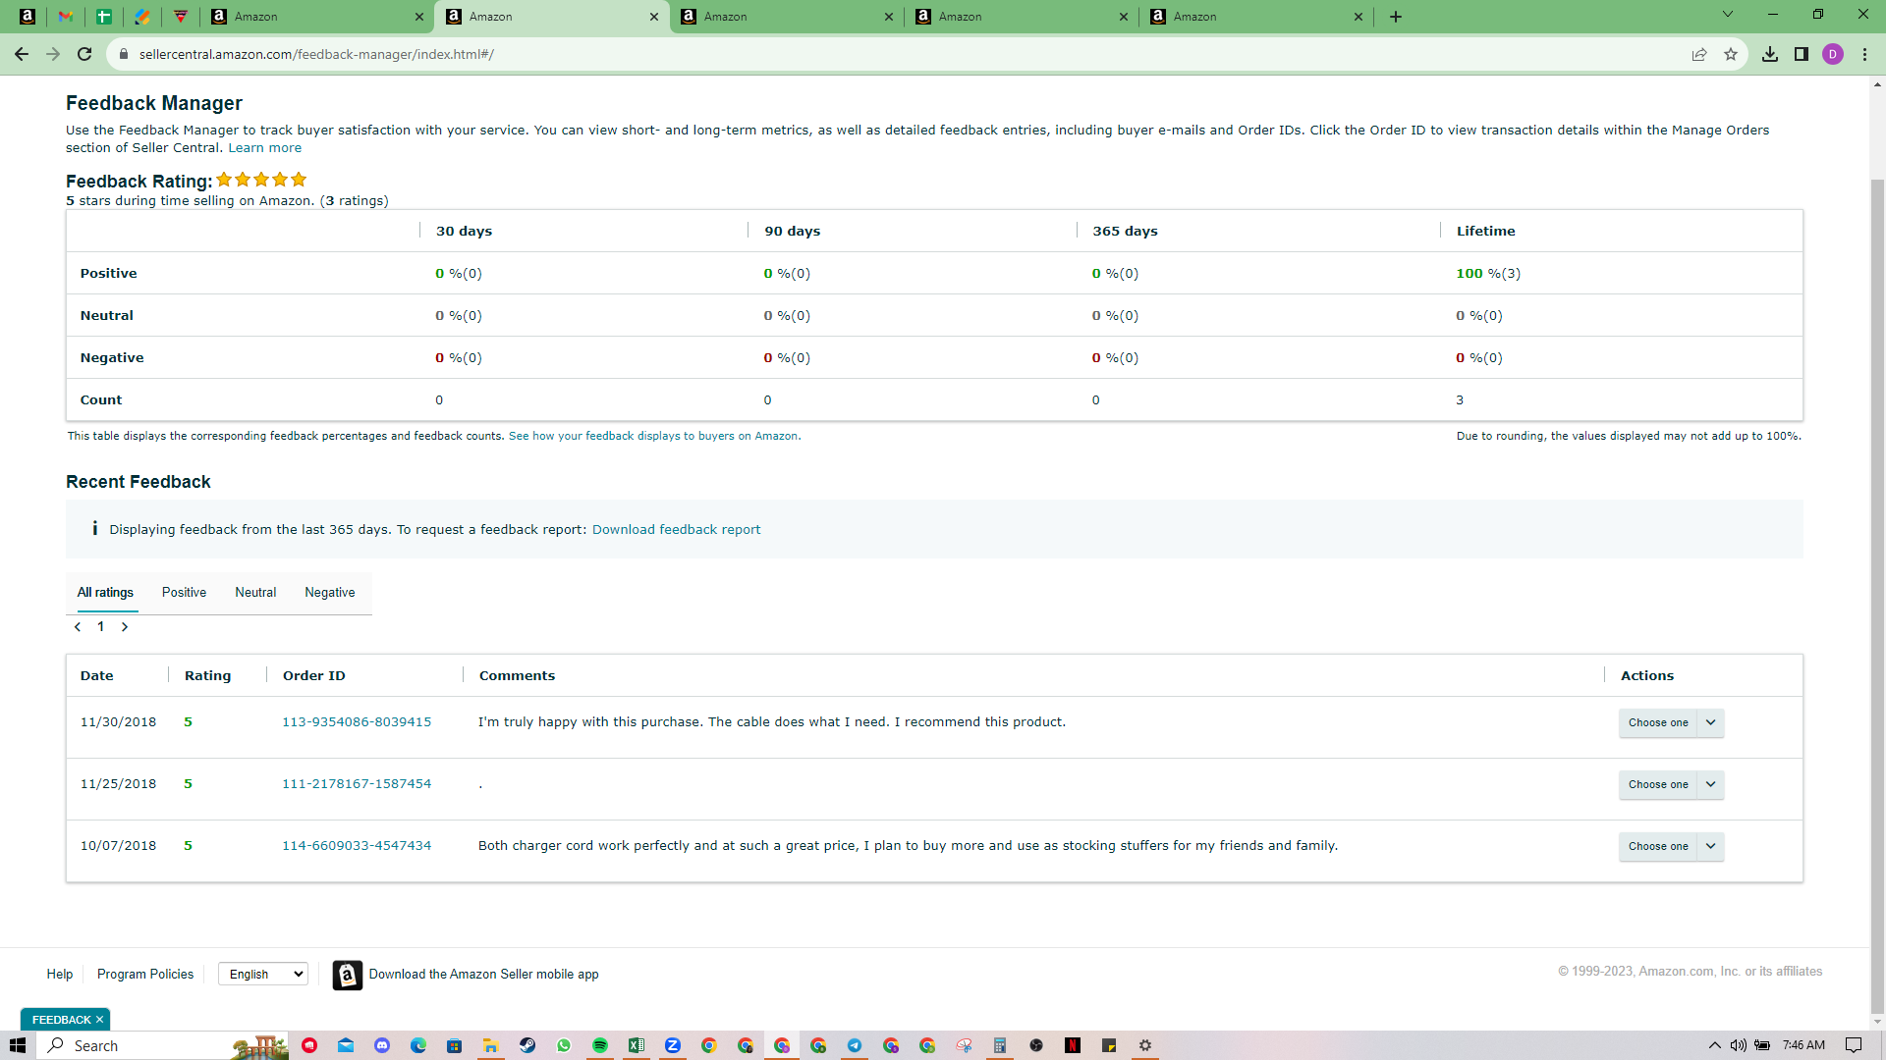Click the 7:46 AM taskbar clock
Viewport: 1886px width, 1060px height.
(1803, 1045)
